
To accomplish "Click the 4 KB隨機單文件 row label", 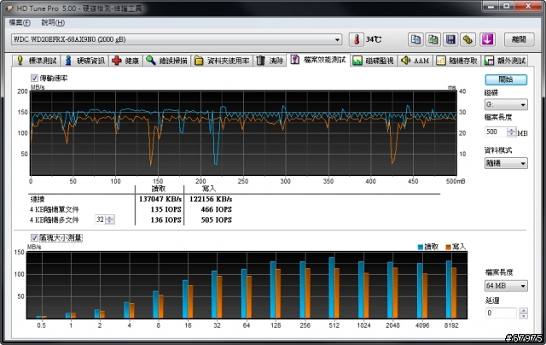I will point(55,209).
